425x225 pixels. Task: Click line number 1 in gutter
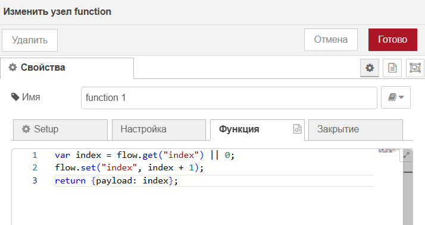(x=35, y=155)
